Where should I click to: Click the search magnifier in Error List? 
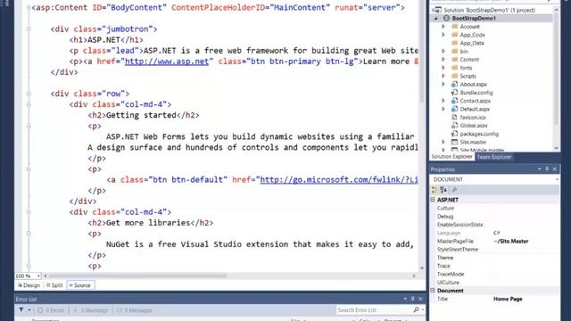pyautogui.click(x=417, y=309)
